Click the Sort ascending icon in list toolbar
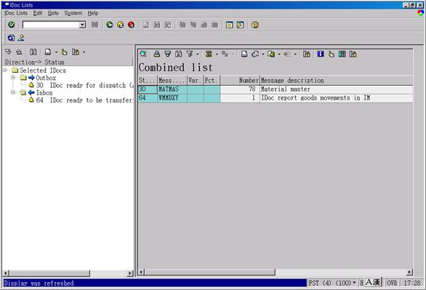 (157, 54)
